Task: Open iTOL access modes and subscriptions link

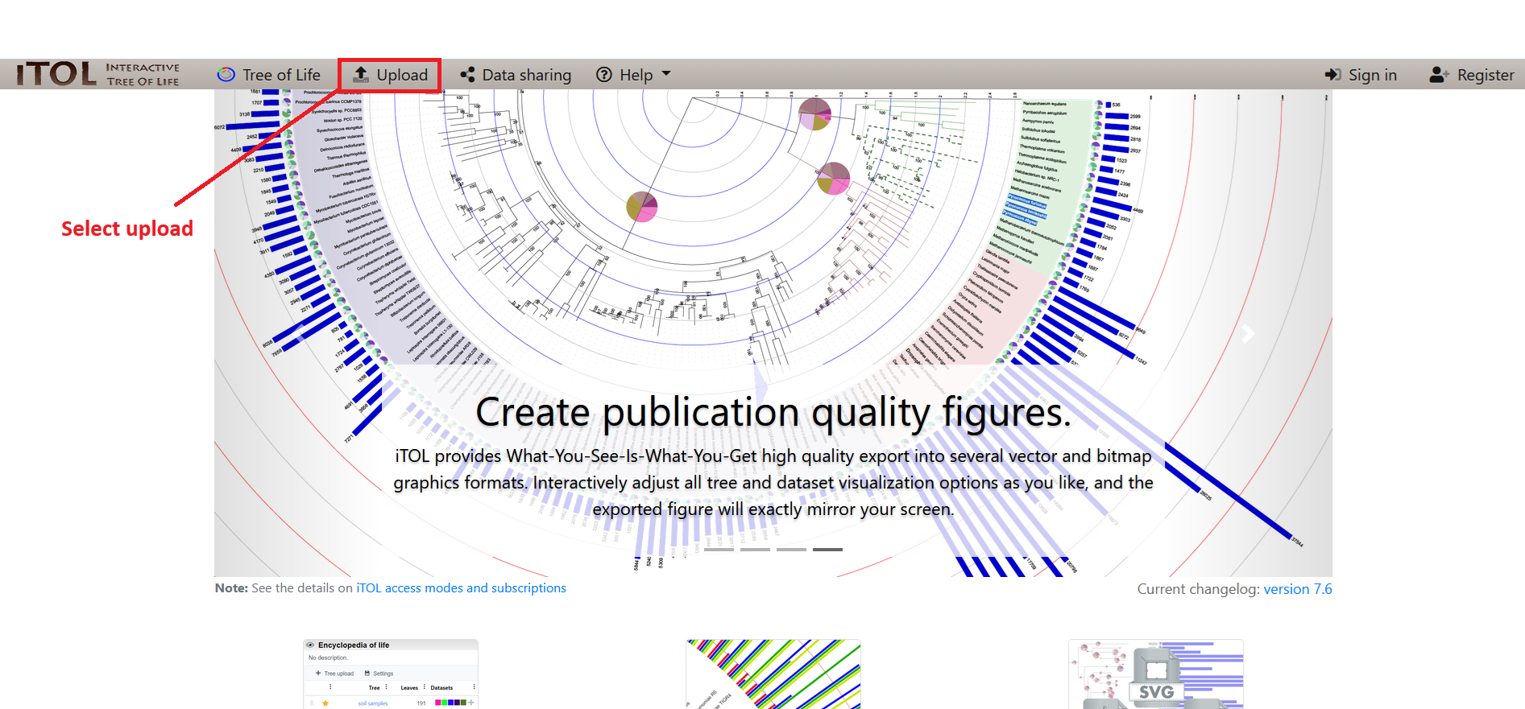Action: click(x=461, y=588)
